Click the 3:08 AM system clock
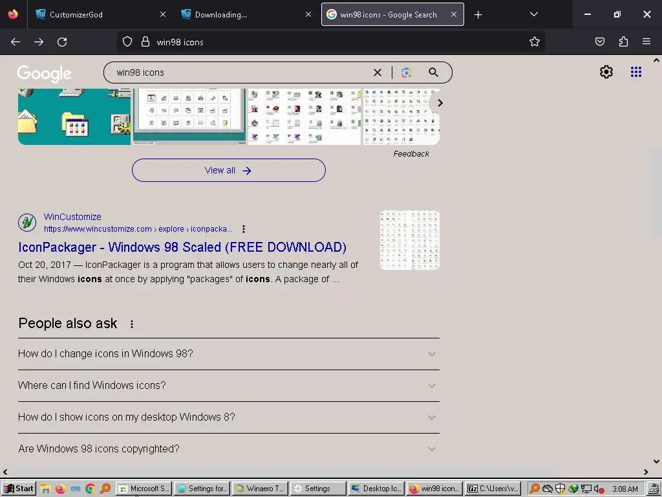The width and height of the screenshot is (662, 497). (x=625, y=489)
